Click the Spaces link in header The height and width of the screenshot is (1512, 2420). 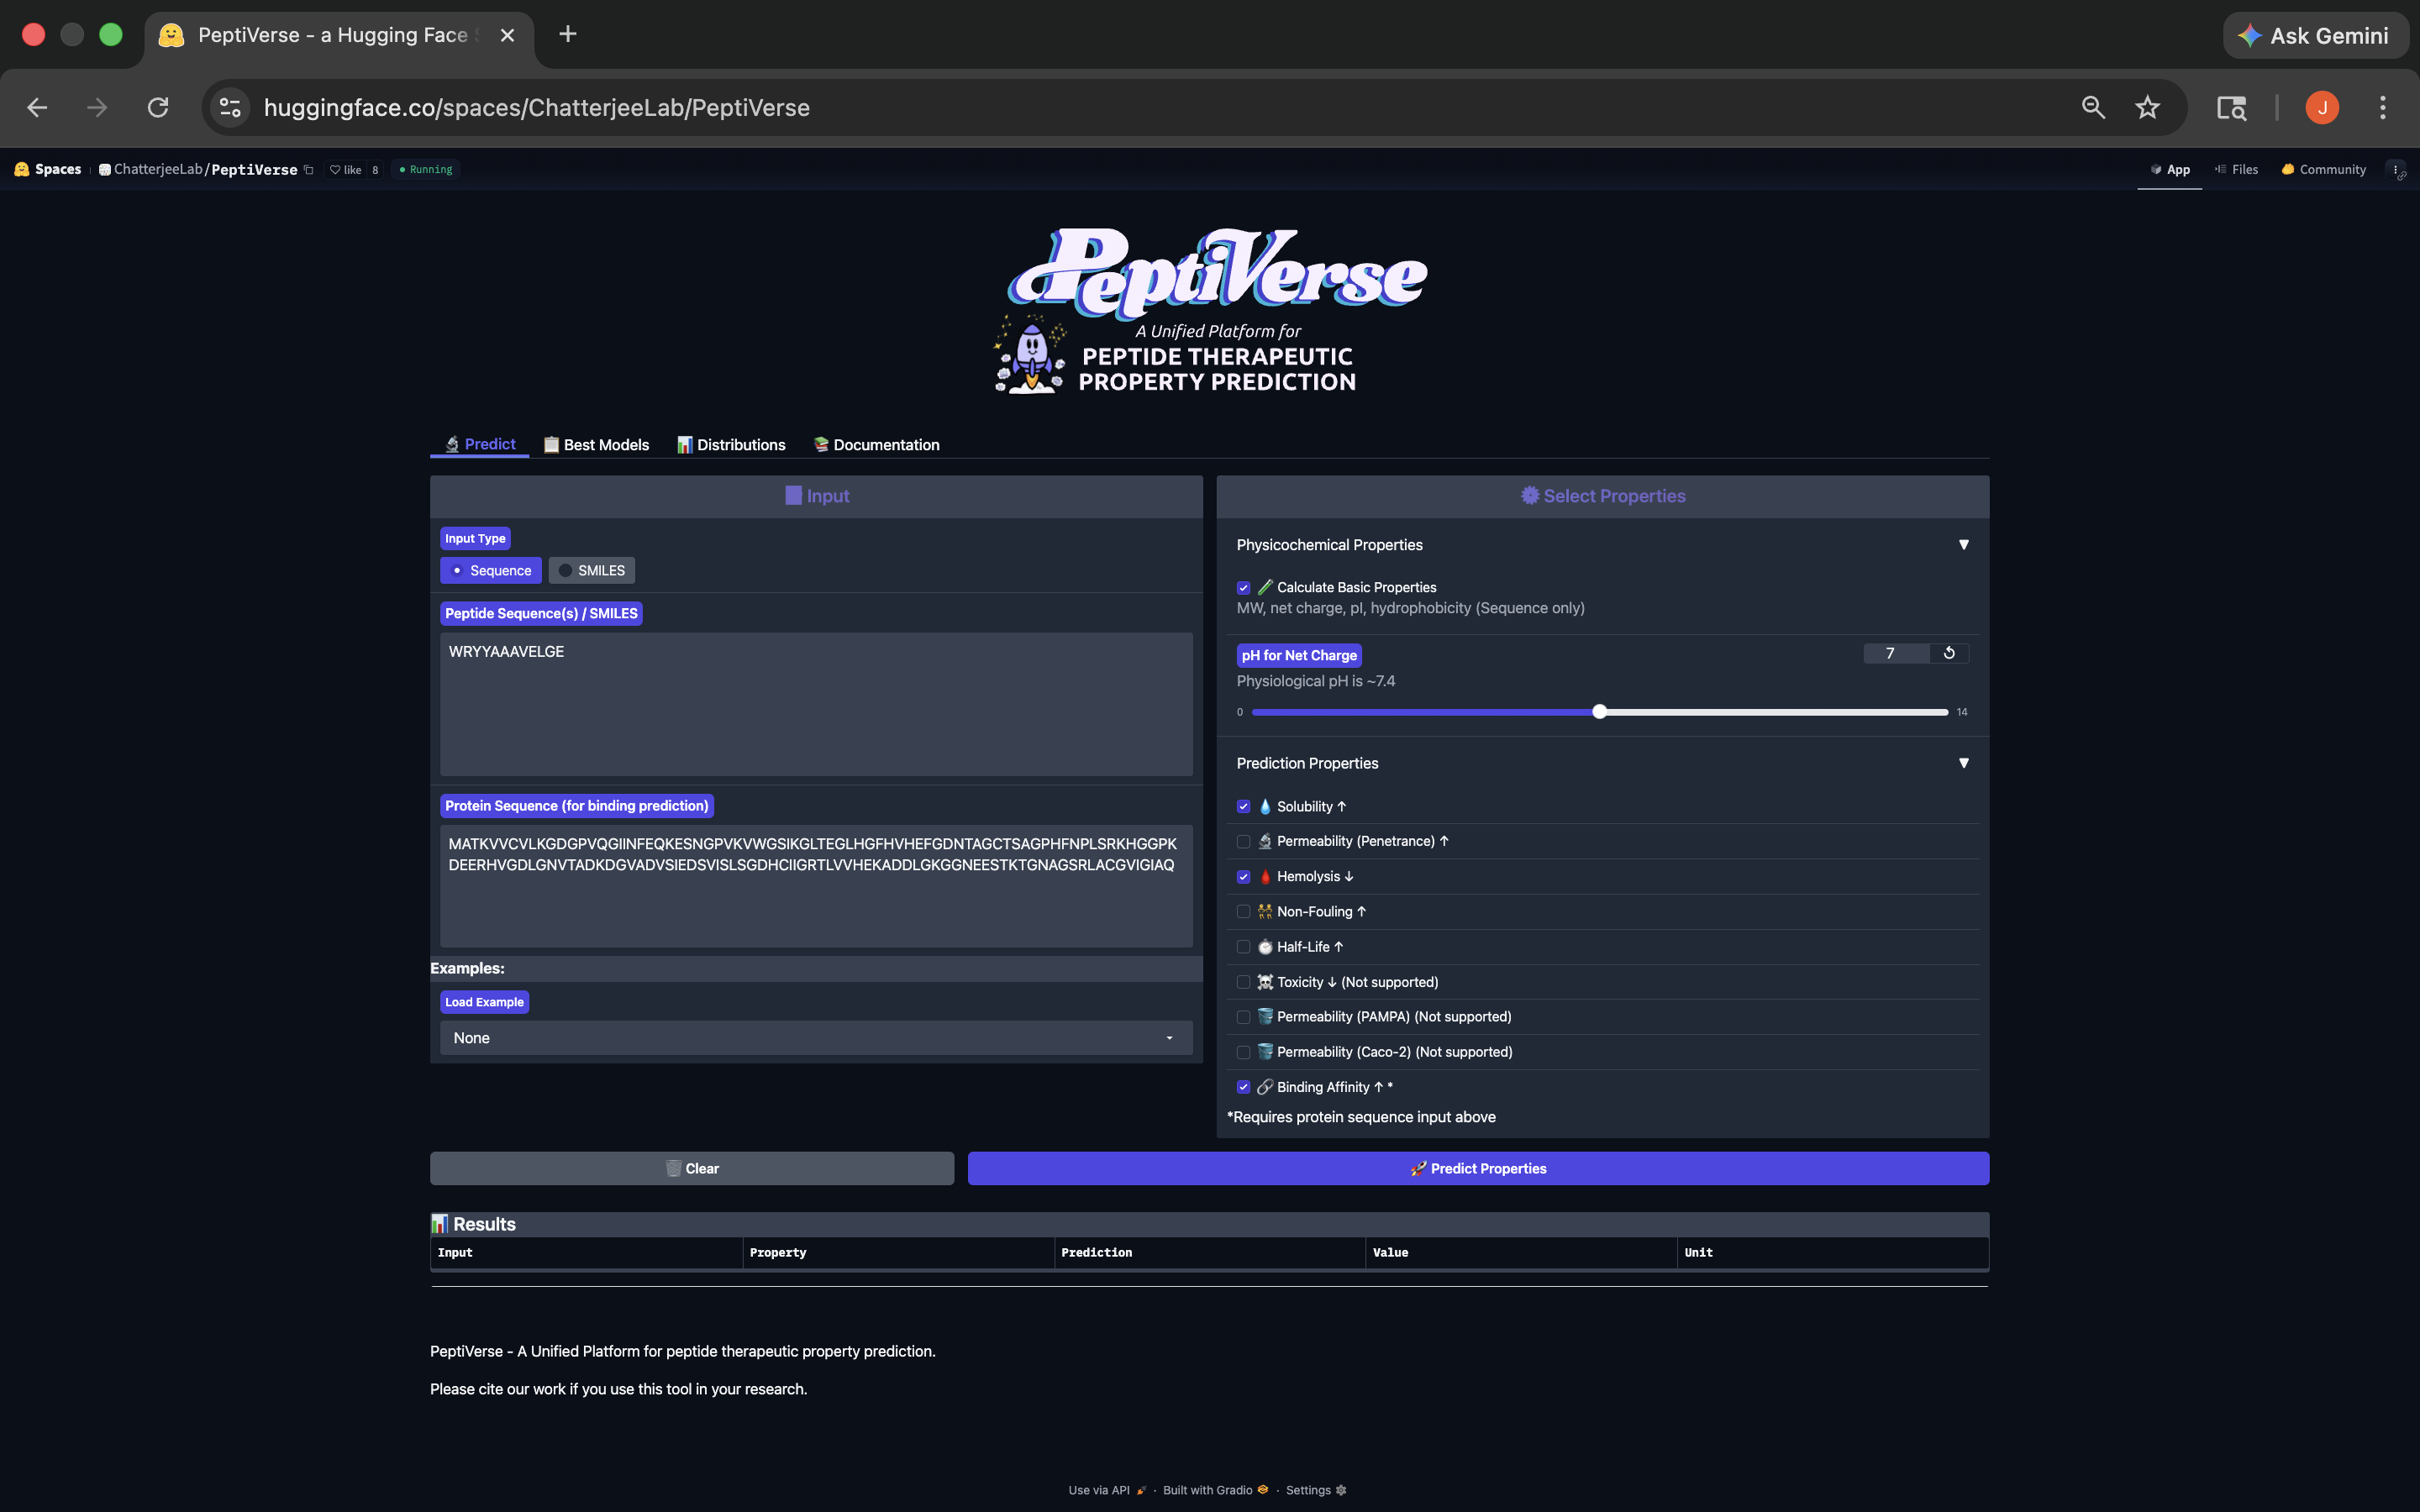point(58,169)
